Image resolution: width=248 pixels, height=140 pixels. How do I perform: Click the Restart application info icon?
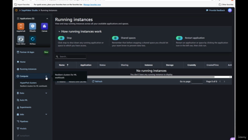[x=179, y=38]
